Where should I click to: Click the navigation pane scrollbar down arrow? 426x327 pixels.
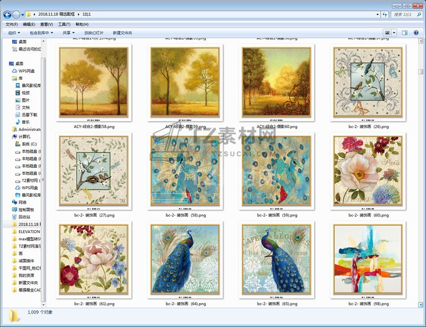point(43,305)
